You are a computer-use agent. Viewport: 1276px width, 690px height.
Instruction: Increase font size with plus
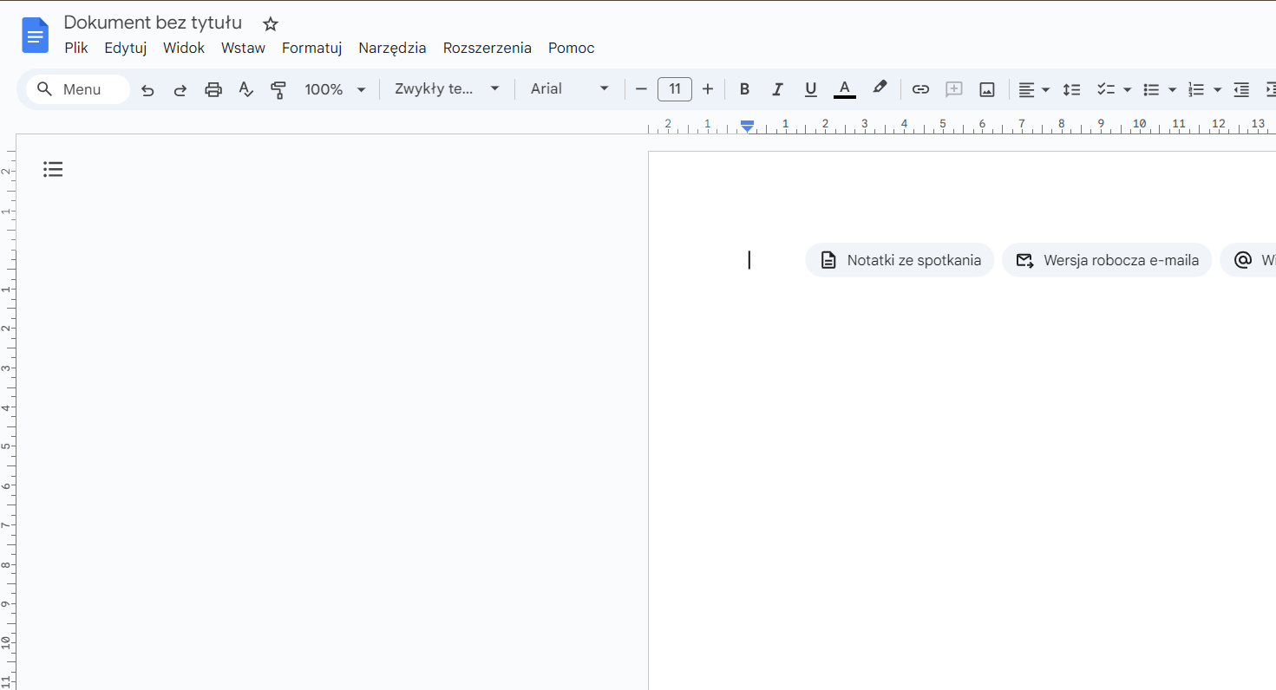pyautogui.click(x=708, y=88)
